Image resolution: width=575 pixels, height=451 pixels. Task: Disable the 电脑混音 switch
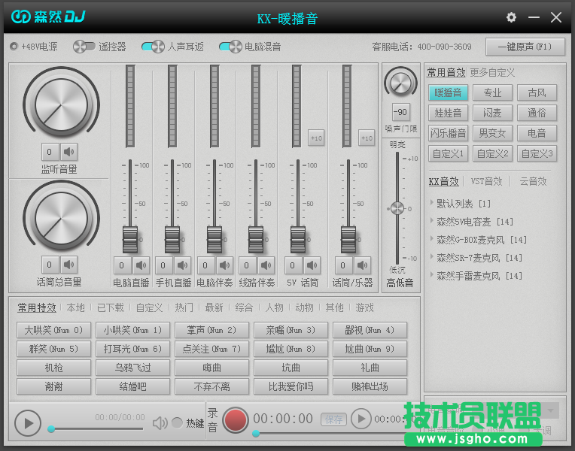coord(230,47)
